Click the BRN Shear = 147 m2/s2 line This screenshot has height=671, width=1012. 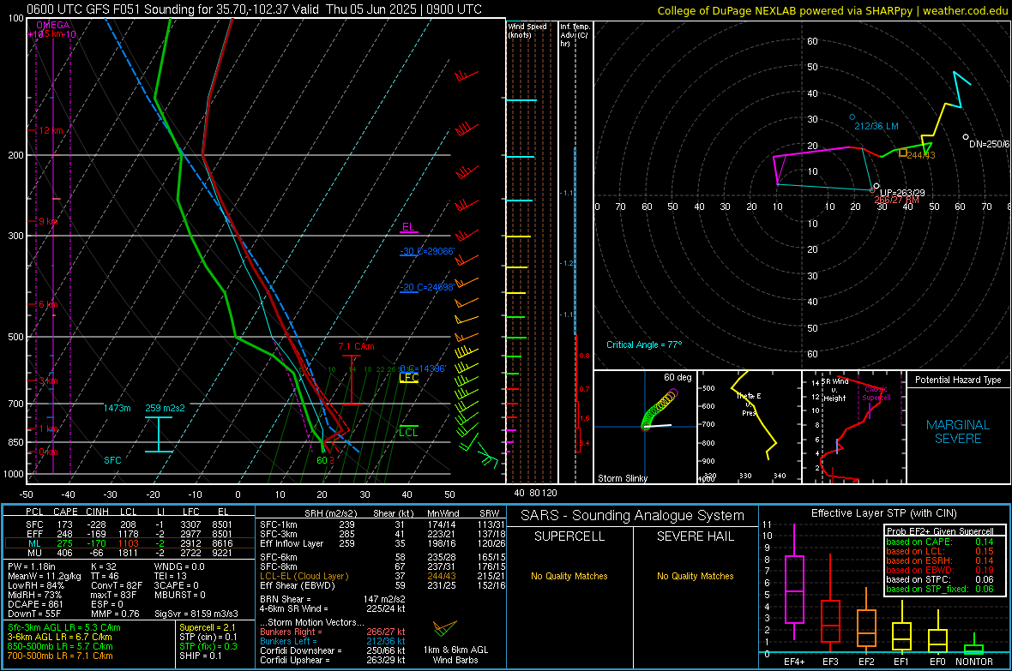click(x=333, y=599)
